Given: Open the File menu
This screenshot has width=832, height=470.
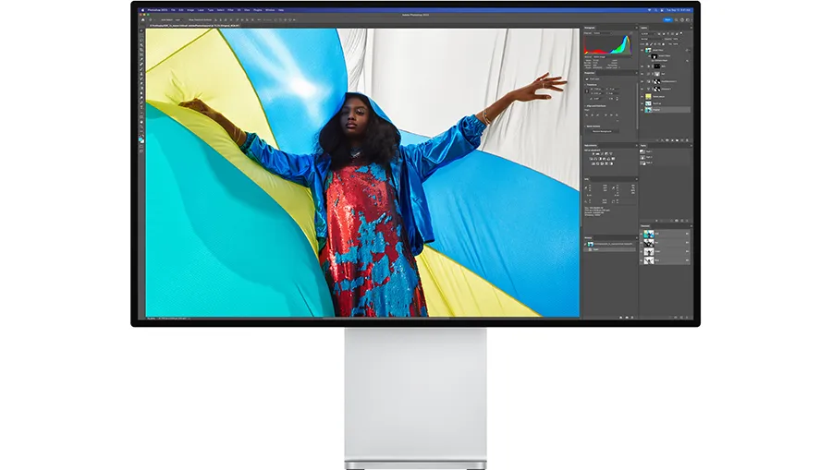Looking at the screenshot, I should tap(173, 11).
